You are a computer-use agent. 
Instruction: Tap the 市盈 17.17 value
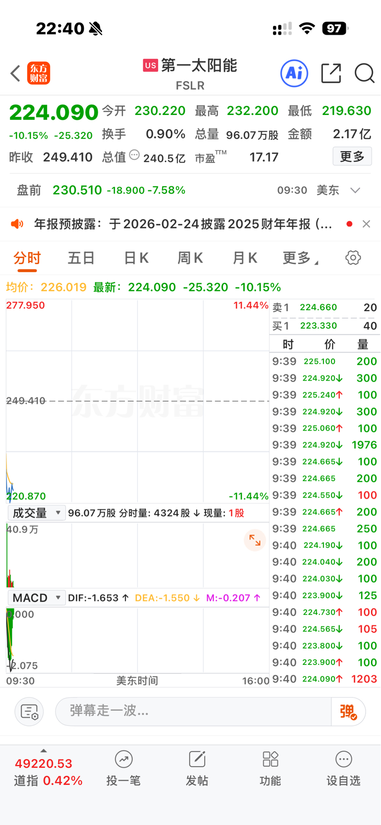tap(264, 158)
